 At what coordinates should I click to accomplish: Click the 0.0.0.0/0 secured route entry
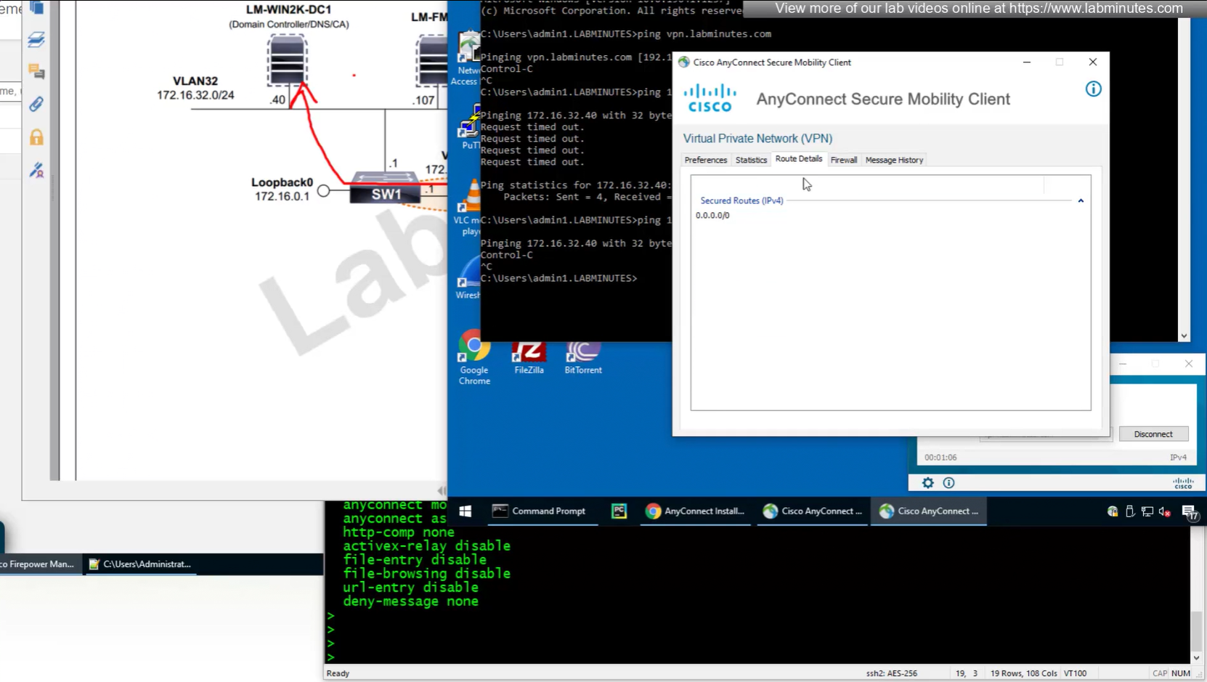[x=712, y=216]
